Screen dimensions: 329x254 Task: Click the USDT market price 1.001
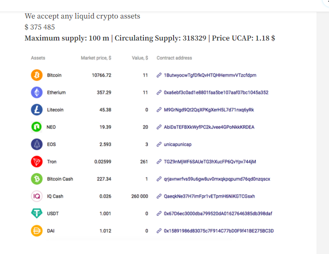[106, 214]
